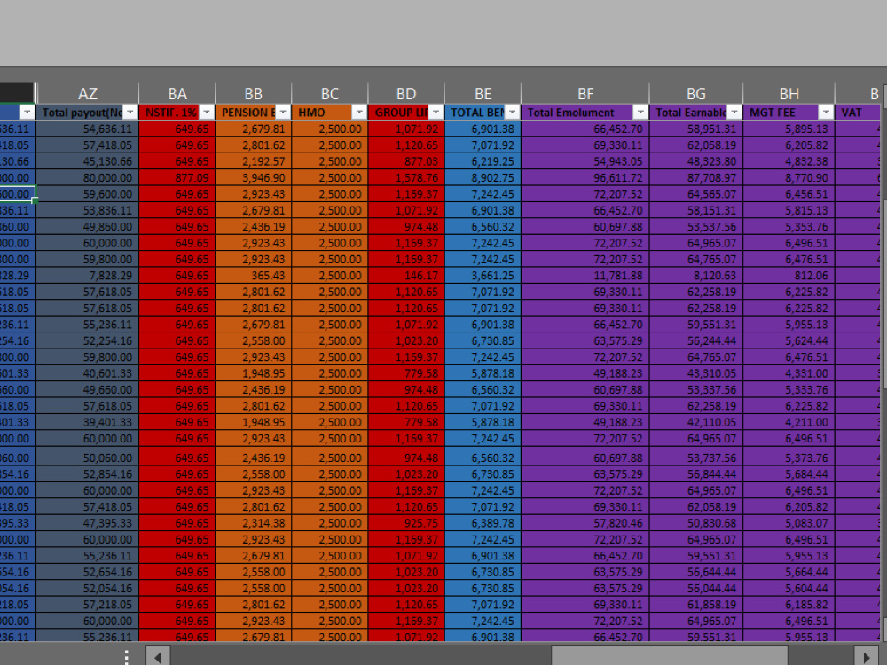This screenshot has height=665, width=887.
Task: Select cell with value 40,601.33
Action: coord(88,373)
